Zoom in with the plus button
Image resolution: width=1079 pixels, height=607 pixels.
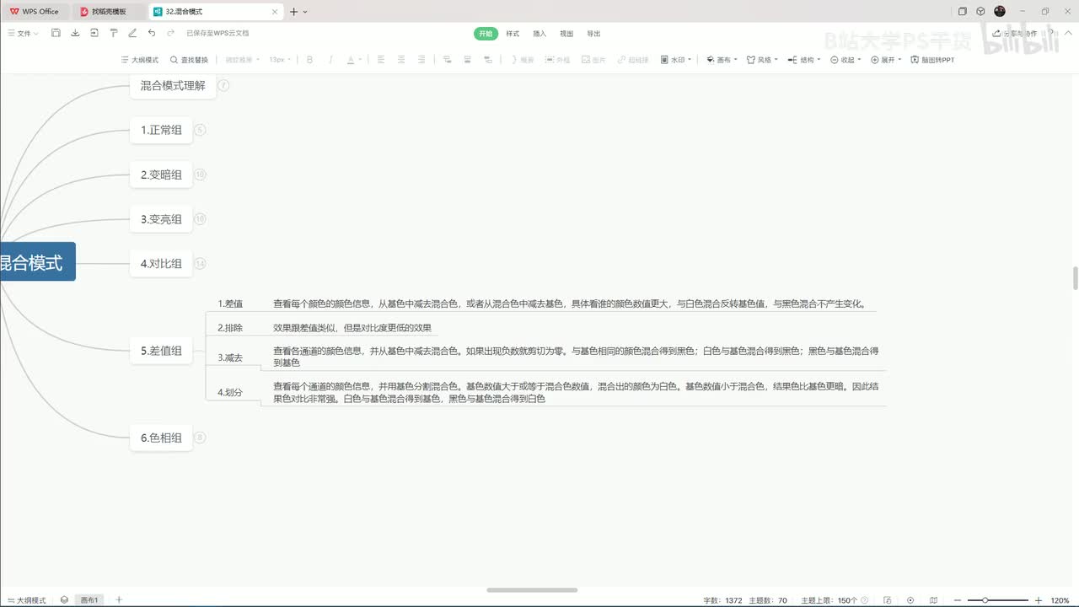click(x=1039, y=600)
